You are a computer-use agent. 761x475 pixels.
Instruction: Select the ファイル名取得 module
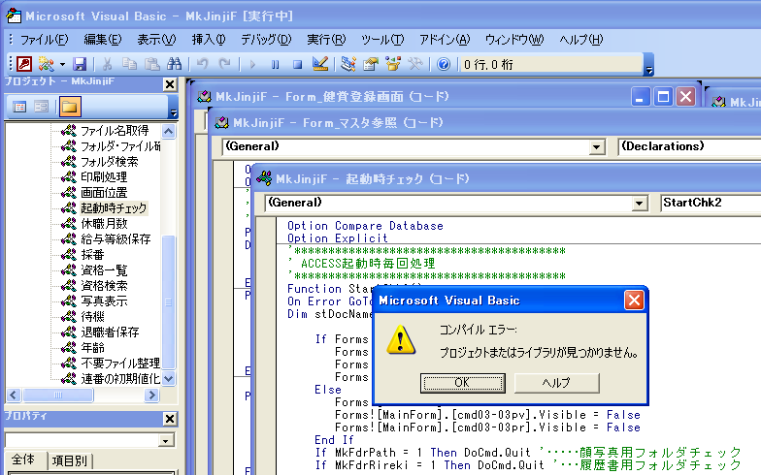coord(115,130)
